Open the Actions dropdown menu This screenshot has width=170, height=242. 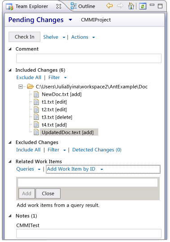pos(94,37)
